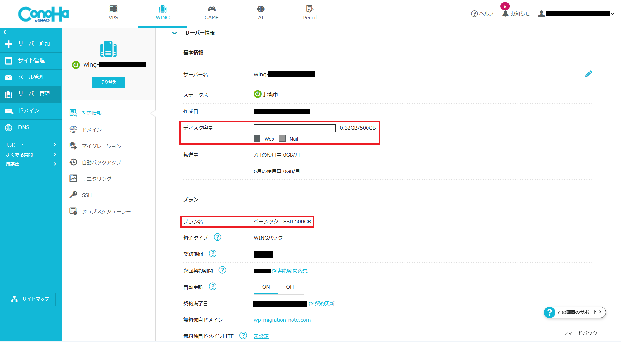Open wp-migration-note.com domain link

[x=282, y=320]
